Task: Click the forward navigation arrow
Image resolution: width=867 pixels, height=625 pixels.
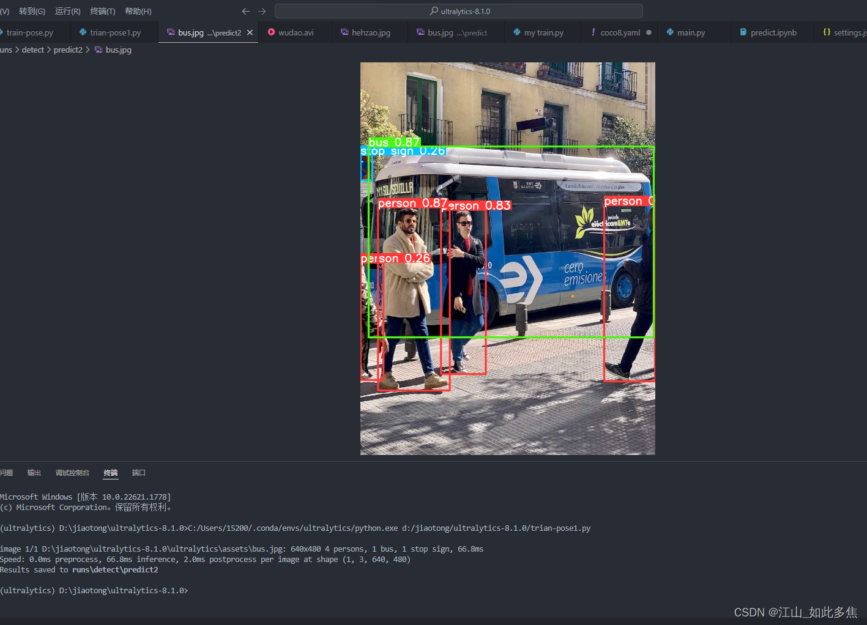Action: pyautogui.click(x=262, y=10)
